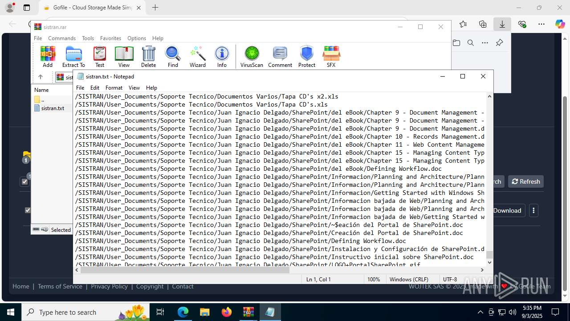Open Notepad View menu
This screenshot has height=321, width=570.
134,88
